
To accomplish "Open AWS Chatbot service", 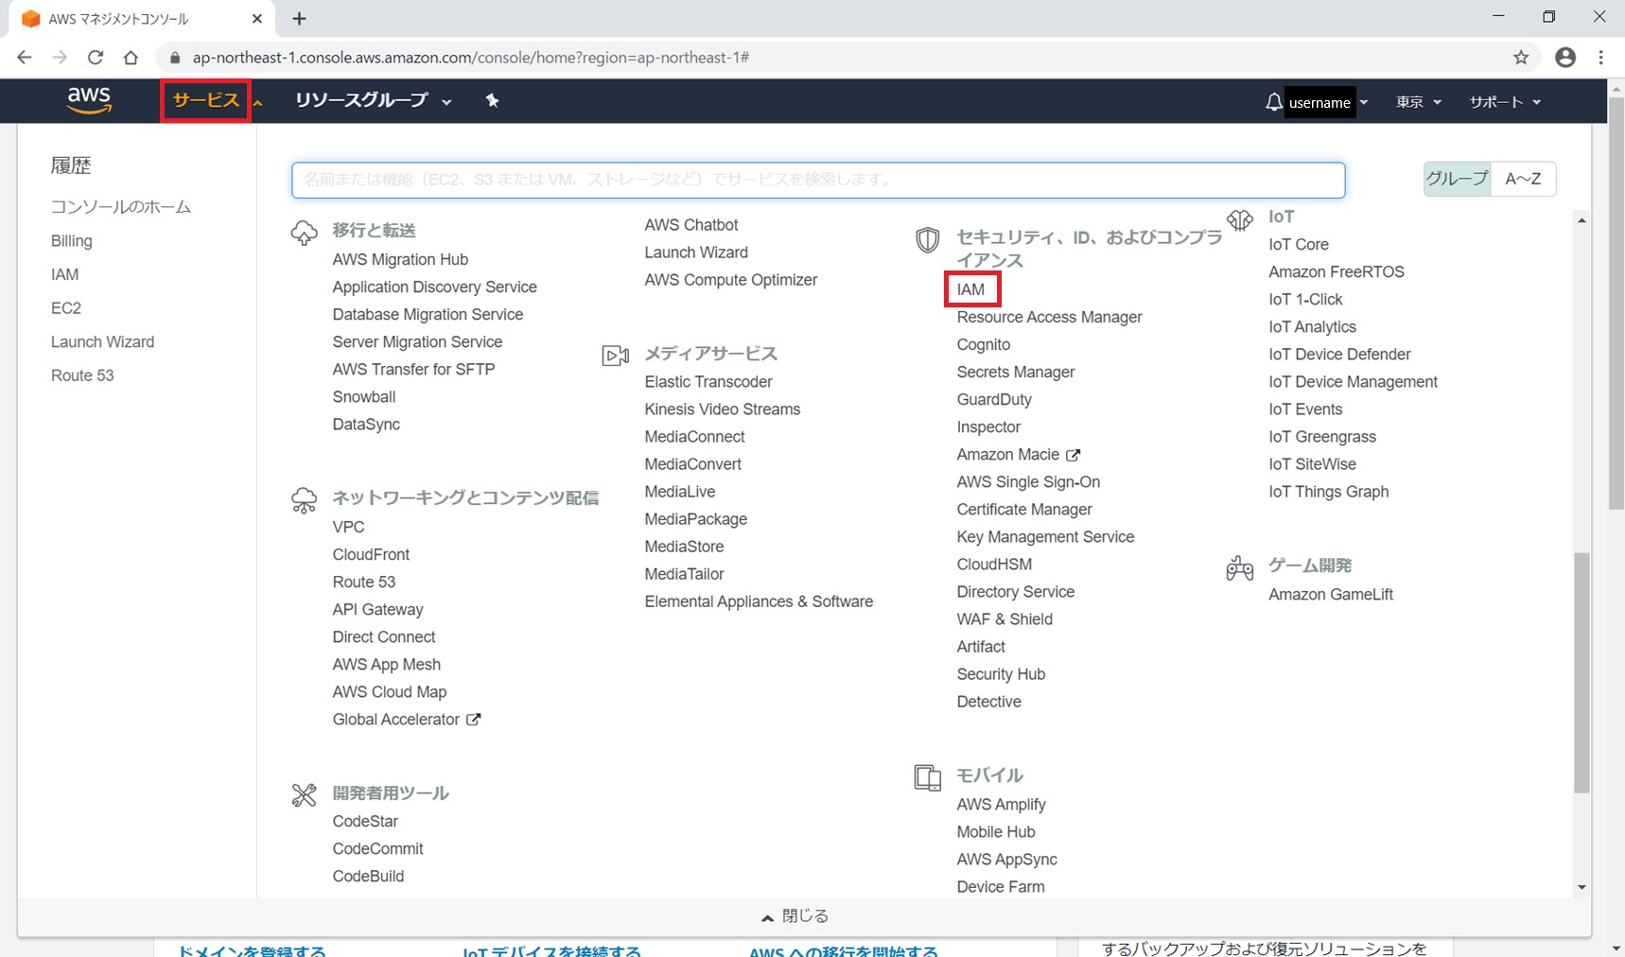I will tap(691, 224).
